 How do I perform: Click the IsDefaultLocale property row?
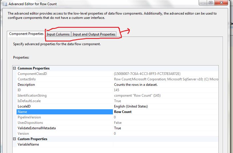(x=29, y=101)
